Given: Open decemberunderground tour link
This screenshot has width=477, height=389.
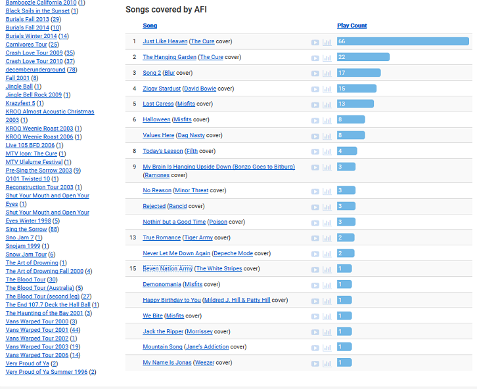Looking at the screenshot, I should point(35,70).
